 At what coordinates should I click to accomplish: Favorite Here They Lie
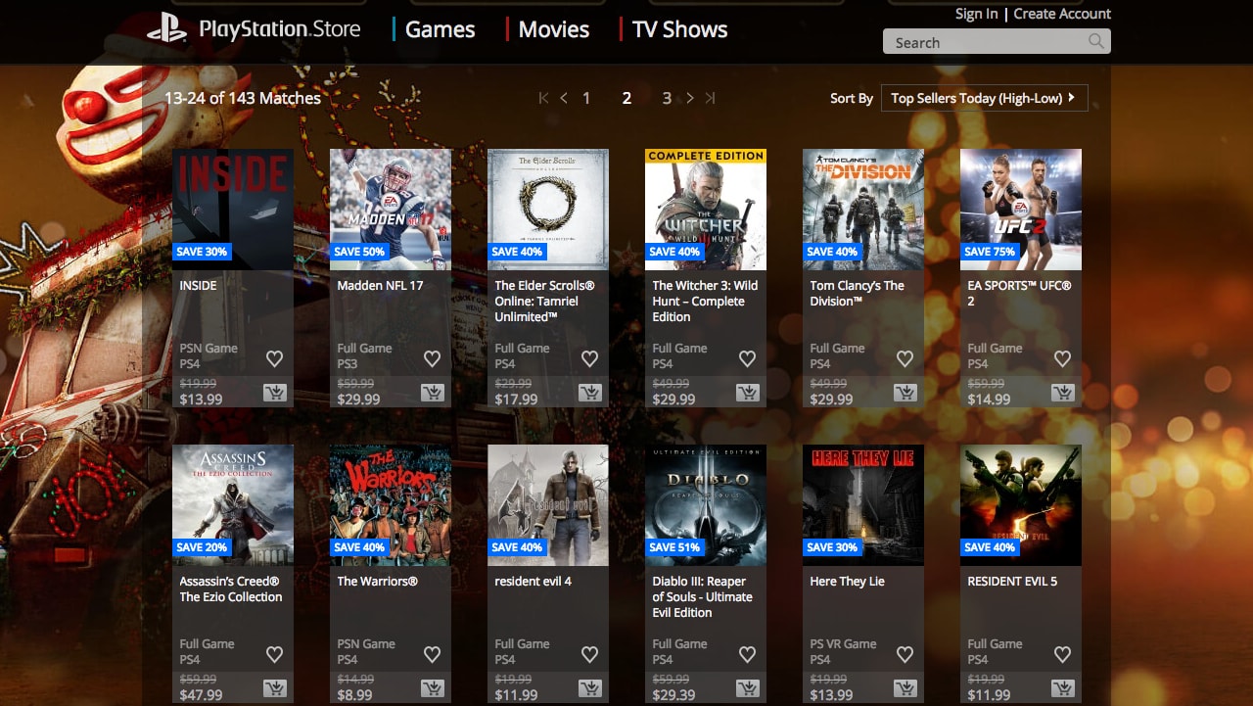(905, 654)
